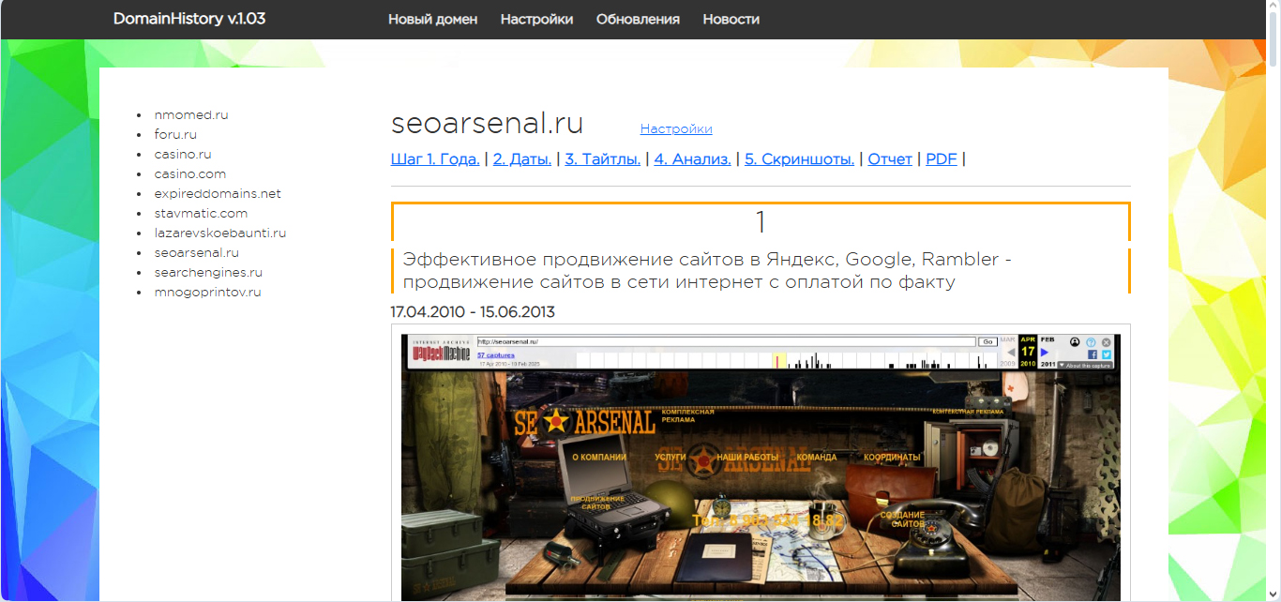Click the blue next-capture arrow near FEB
The image size is (1281, 602).
[x=1045, y=353]
